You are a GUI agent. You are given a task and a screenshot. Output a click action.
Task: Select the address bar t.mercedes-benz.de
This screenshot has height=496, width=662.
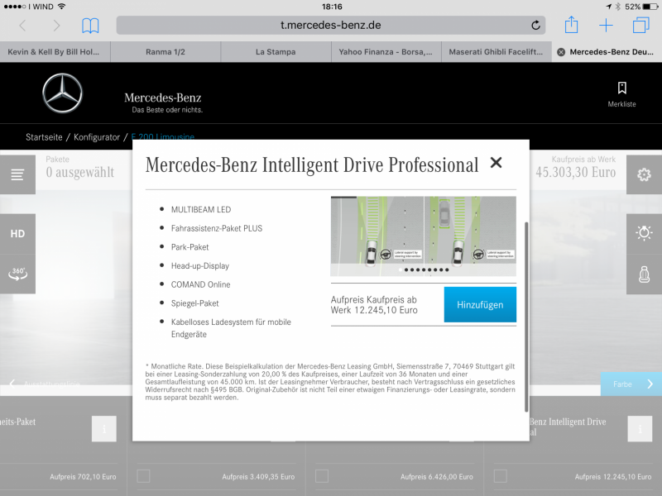pos(330,26)
